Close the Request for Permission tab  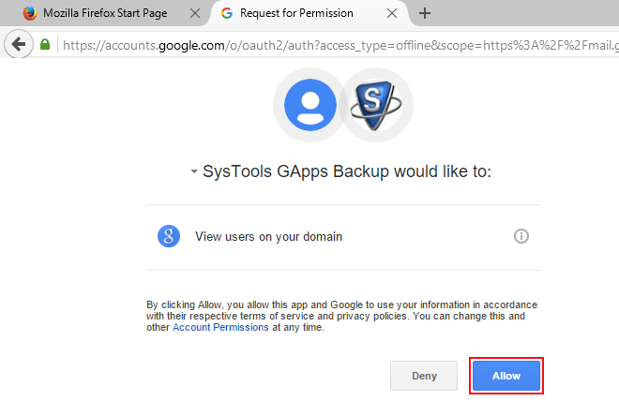pyautogui.click(x=392, y=13)
